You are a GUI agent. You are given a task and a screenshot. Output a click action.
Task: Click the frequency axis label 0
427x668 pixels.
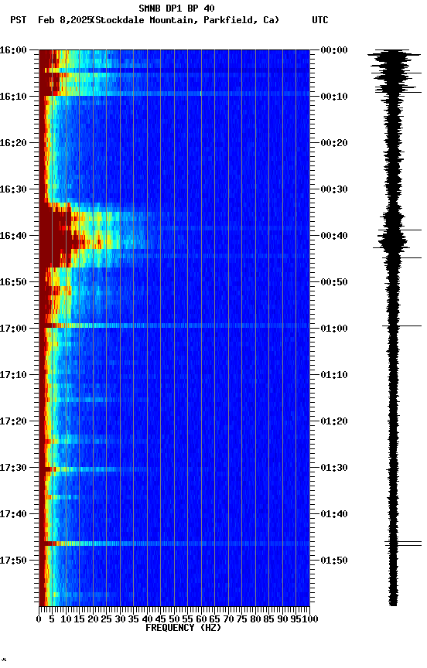(39, 619)
